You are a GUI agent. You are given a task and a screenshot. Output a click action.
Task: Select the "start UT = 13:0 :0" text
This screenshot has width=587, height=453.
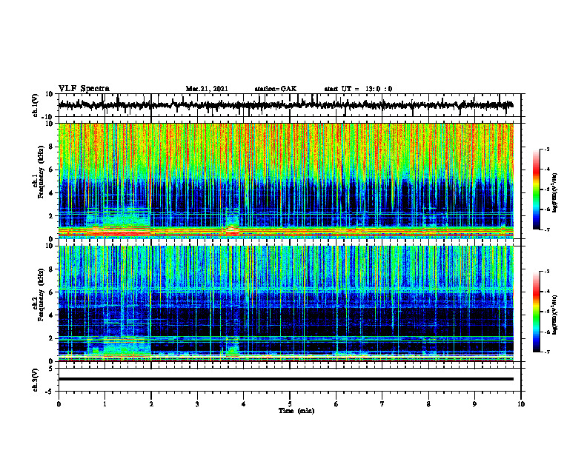point(358,89)
